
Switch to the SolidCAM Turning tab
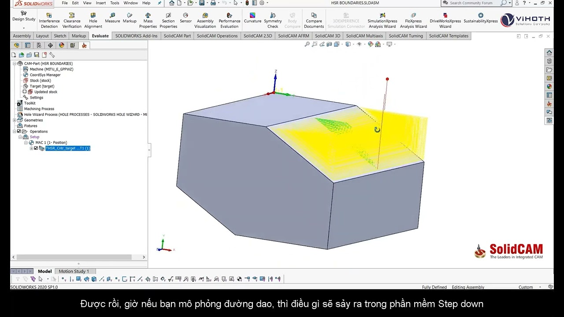click(406, 36)
